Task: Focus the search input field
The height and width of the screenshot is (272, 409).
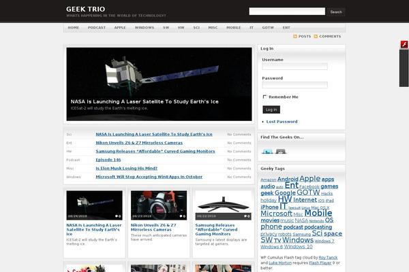Action: point(287,11)
